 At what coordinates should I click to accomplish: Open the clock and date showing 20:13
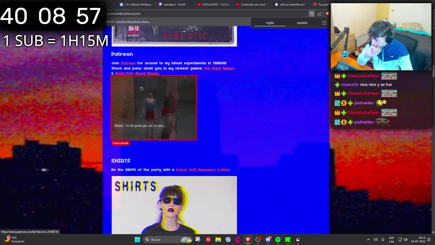418,240
